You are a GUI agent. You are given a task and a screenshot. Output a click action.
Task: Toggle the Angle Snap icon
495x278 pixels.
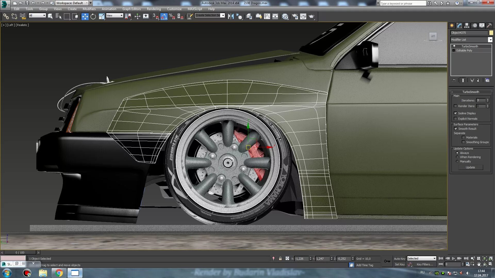pyautogui.click(x=164, y=16)
